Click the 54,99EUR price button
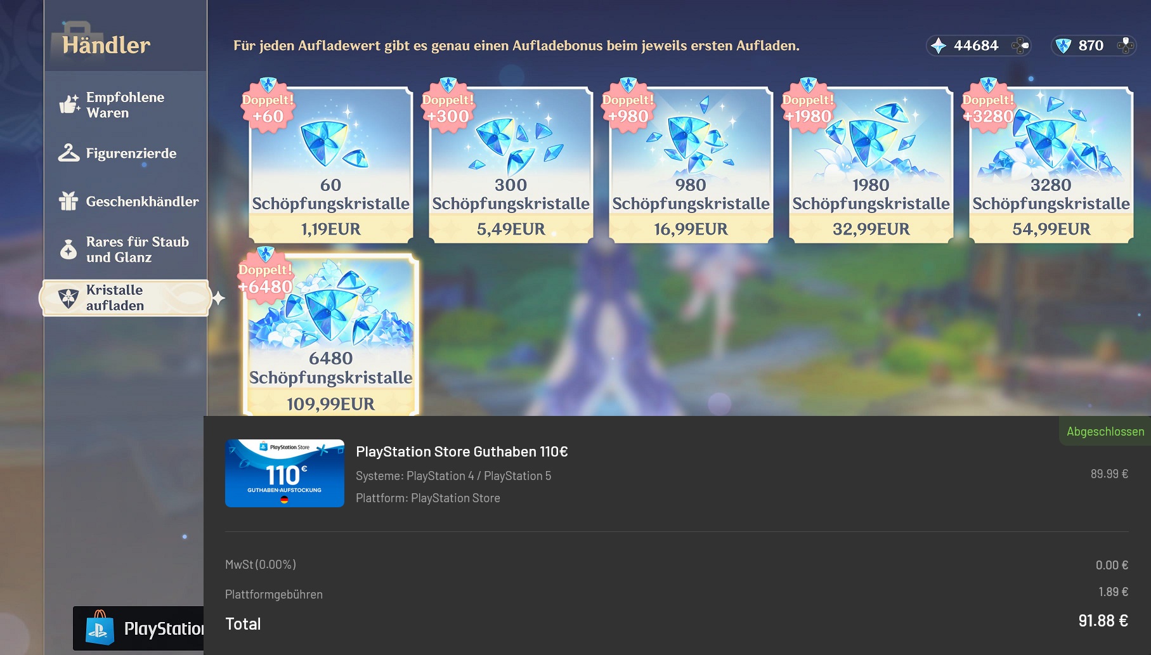The width and height of the screenshot is (1151, 655). (x=1051, y=229)
